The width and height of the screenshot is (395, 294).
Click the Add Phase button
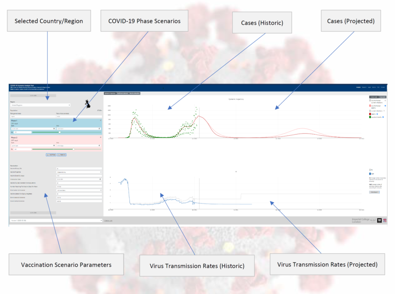[x=51, y=155]
